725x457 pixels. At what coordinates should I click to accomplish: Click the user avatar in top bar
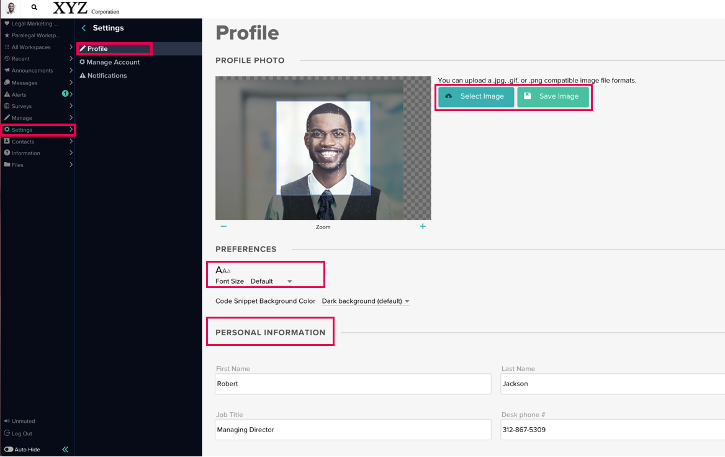click(11, 8)
